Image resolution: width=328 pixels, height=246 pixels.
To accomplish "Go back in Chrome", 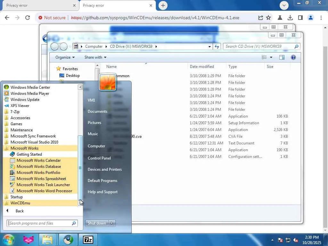I will tap(7, 18).
